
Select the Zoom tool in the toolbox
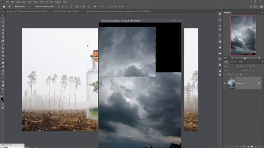coord(3,89)
